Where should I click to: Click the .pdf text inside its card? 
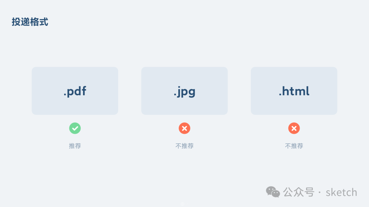(x=75, y=91)
